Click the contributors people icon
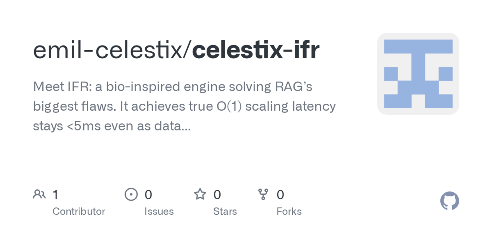492x246 pixels. click(39, 194)
